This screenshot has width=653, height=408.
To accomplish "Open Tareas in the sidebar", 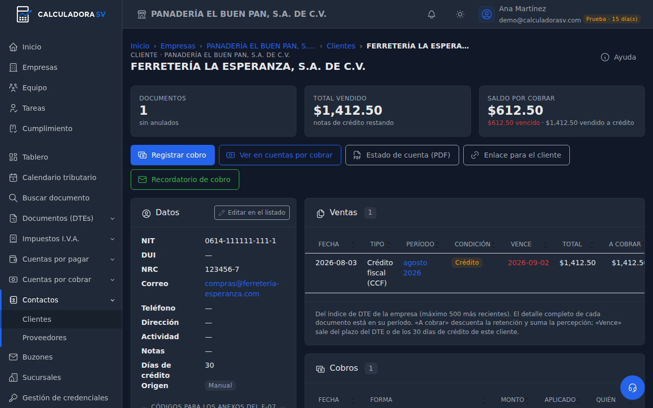I will click(x=61, y=108).
